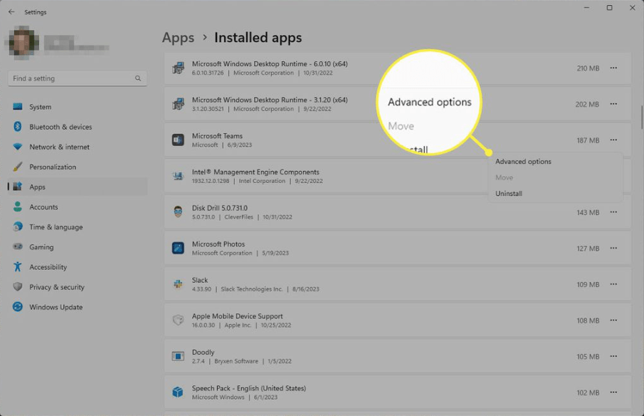Click the Desktop Runtime 6.0.10 icon
This screenshot has height=416, width=644.
point(178,68)
